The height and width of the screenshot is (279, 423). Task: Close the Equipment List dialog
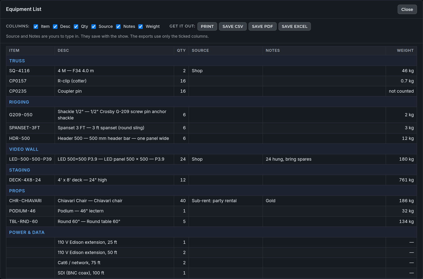pyautogui.click(x=407, y=9)
